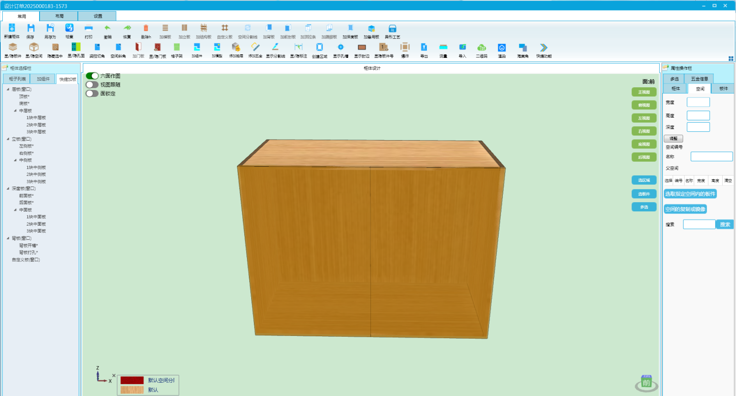Click the 导出 export icon

point(424,47)
